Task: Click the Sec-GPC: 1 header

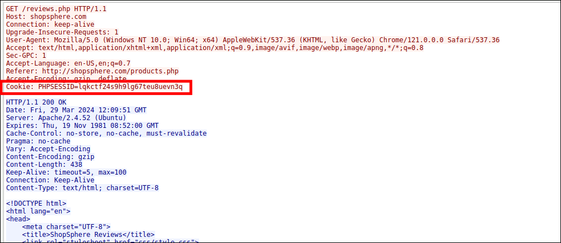Action: tap(26, 56)
